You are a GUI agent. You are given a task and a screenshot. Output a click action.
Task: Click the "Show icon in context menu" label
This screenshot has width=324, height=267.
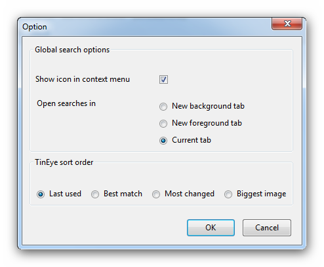(83, 79)
